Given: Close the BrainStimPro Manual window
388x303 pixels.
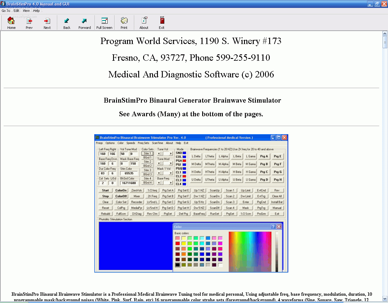Looking at the screenshot, I should [x=384, y=4].
